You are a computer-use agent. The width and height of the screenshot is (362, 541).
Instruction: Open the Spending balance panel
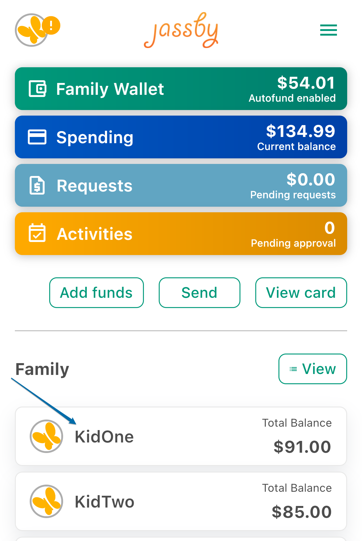point(181,137)
